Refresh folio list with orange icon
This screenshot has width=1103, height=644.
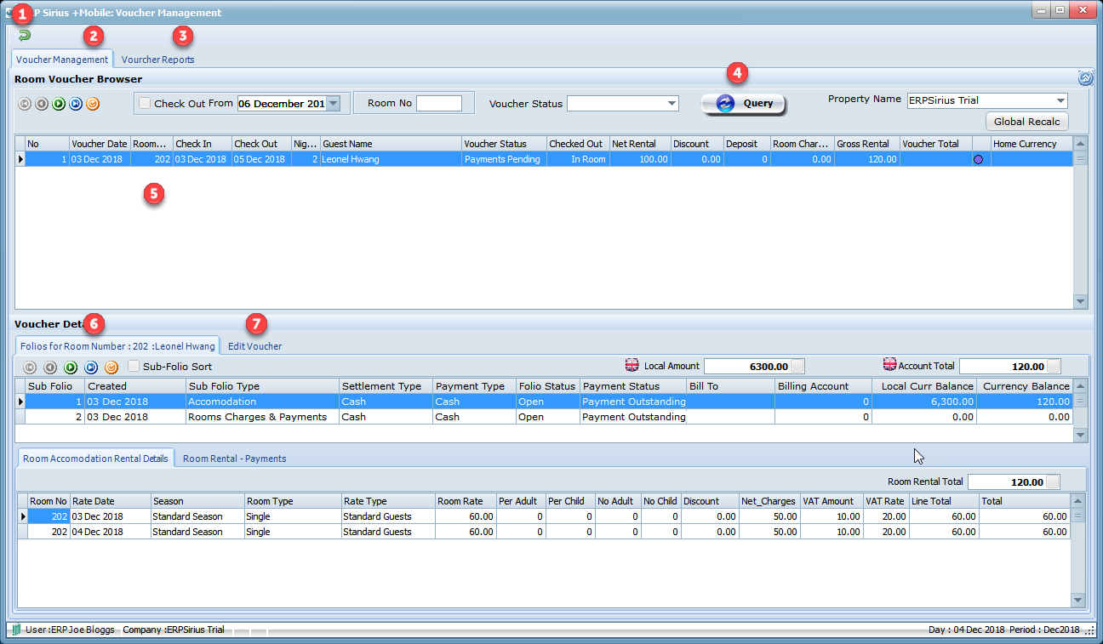[x=111, y=368]
